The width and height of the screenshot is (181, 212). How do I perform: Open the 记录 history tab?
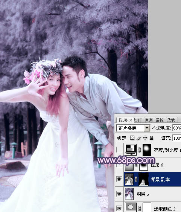[170, 120]
